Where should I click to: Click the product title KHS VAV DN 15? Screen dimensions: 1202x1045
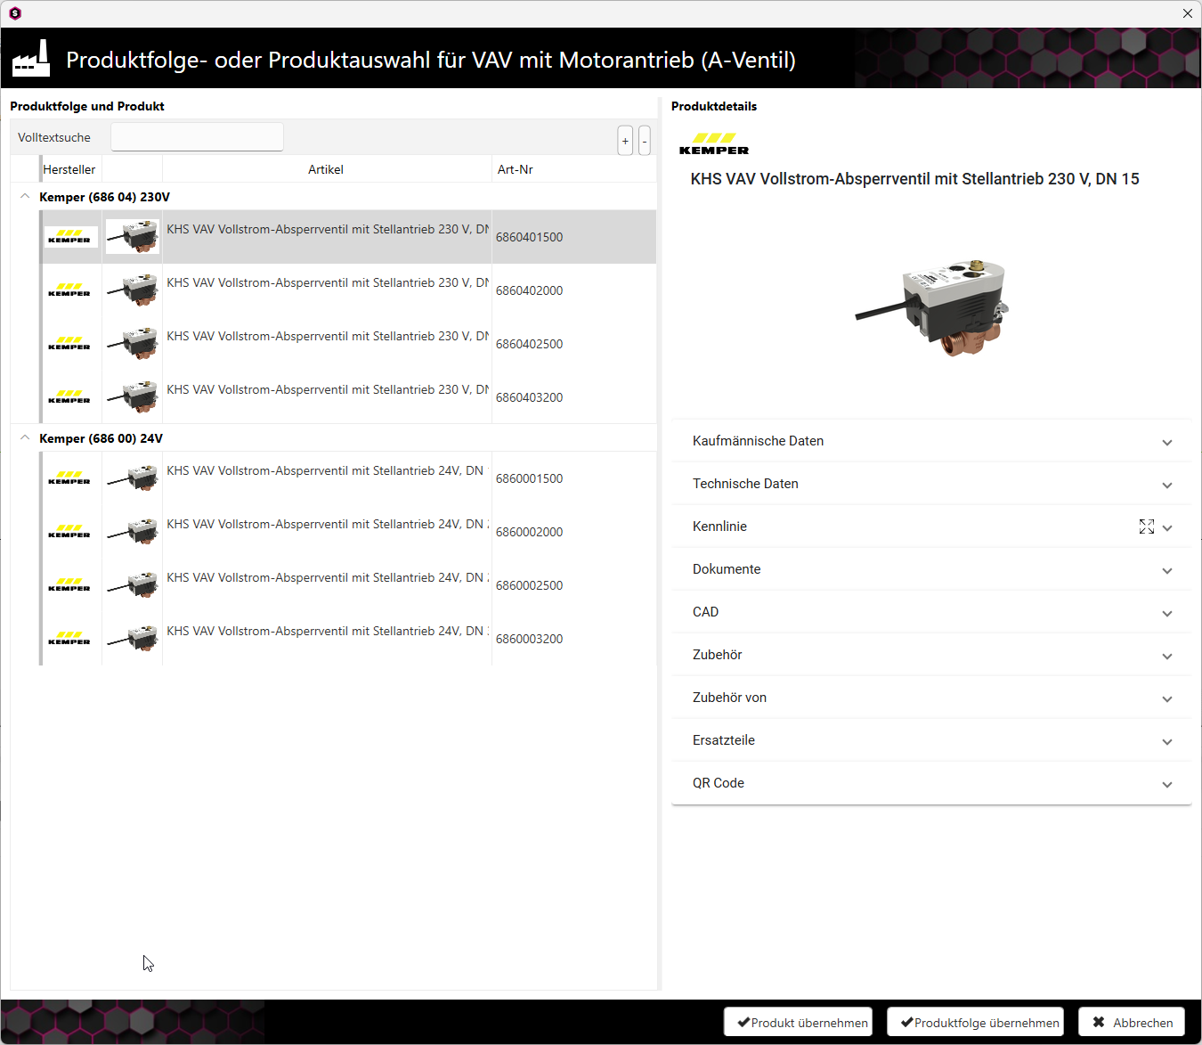(914, 179)
